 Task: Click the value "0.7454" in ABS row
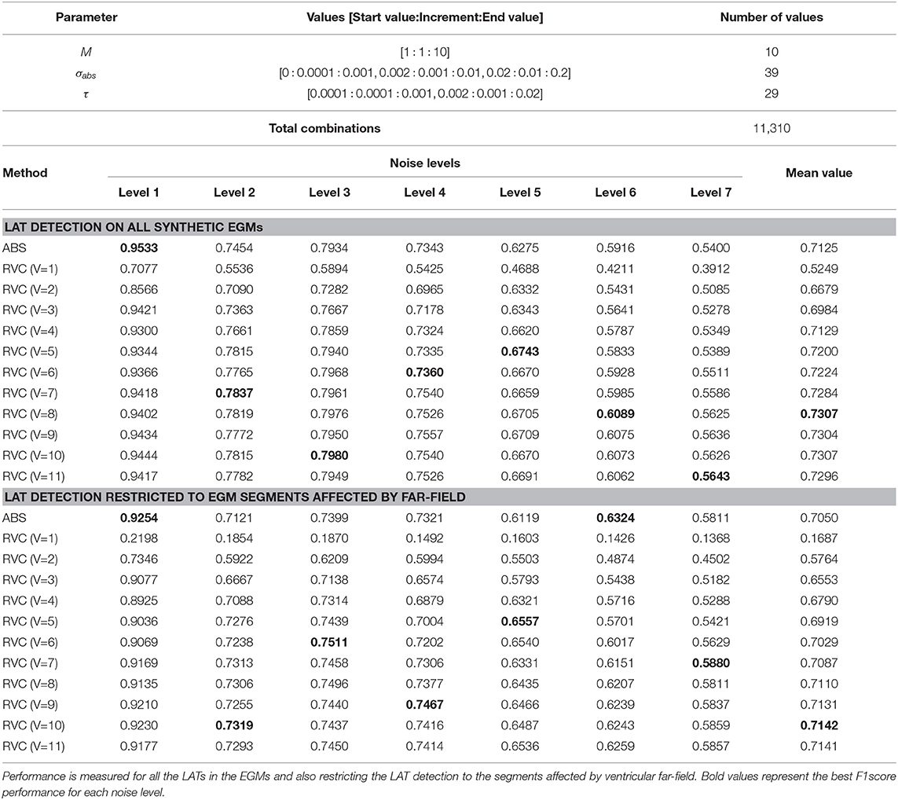point(234,248)
